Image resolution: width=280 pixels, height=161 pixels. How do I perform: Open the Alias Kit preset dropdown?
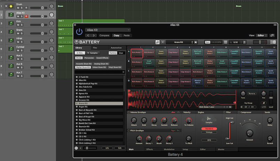coord(108,30)
